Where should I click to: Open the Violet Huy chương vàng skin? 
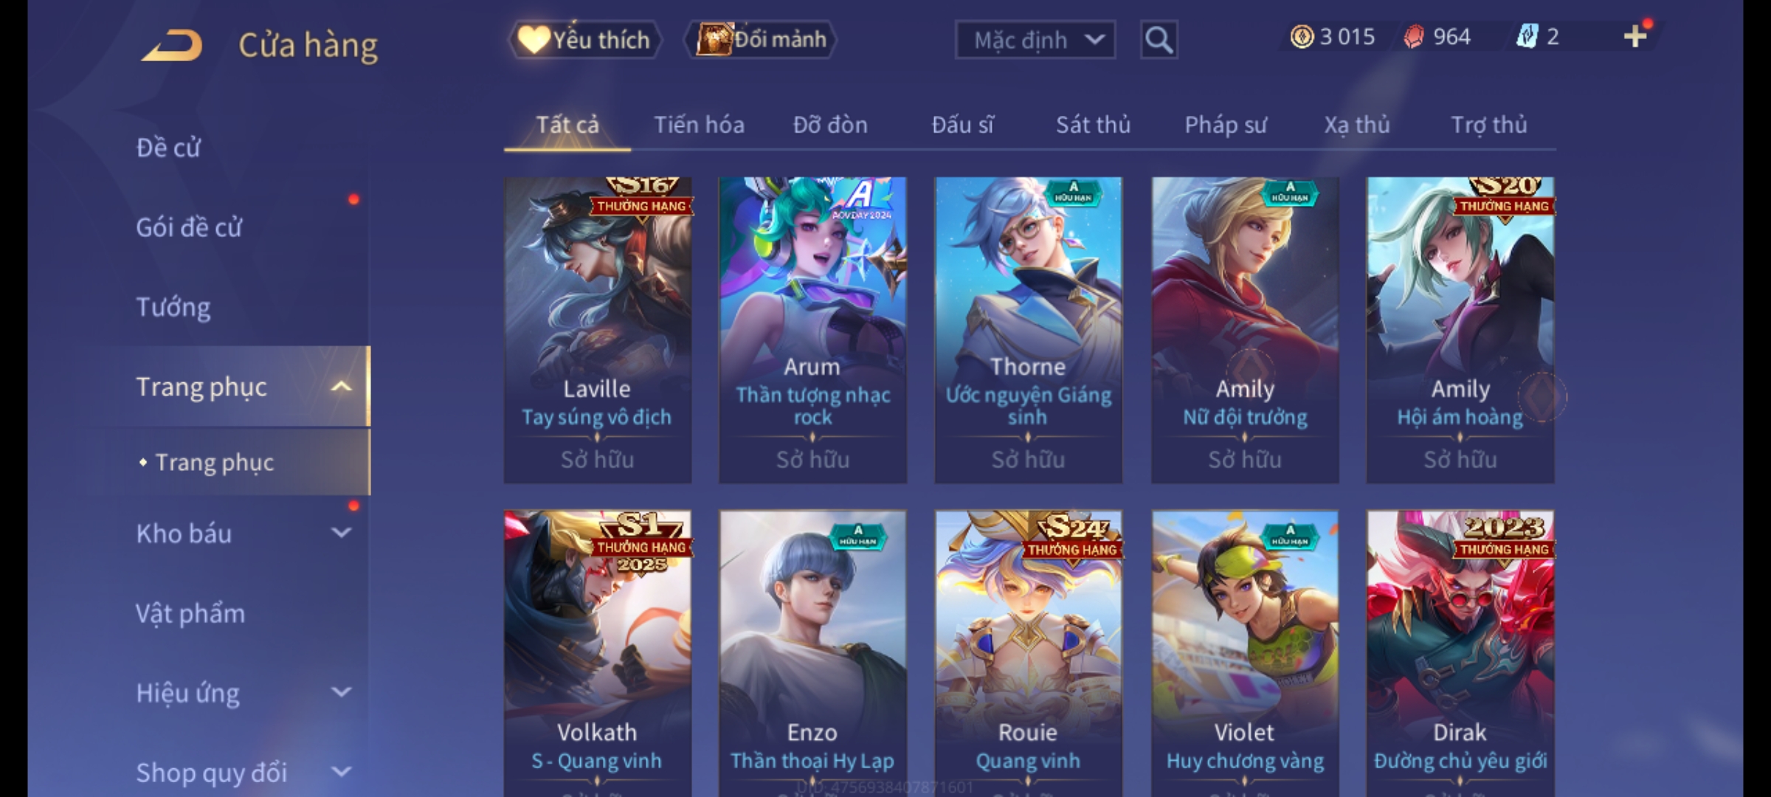1245,654
